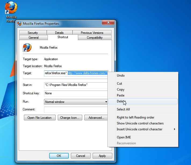This screenshot has height=165, width=191.
Task: Click the 'Shortcut key:' label
Action: (x=31, y=93)
